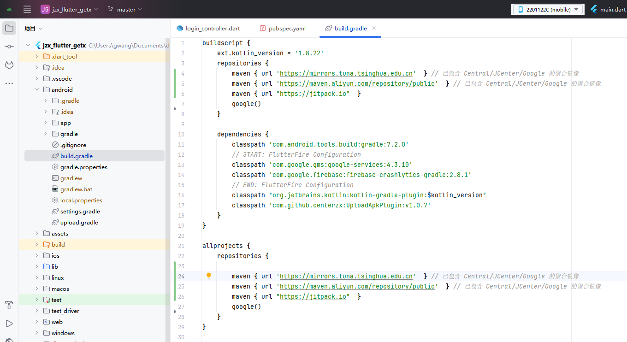Image resolution: width=627 pixels, height=342 pixels.
Task: Select the android/.idea folder row
Action: point(95,112)
